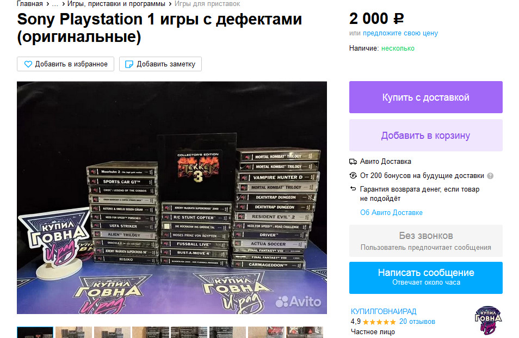Select the second photo thumbnail
This screenshot has width=519, height=338.
tap(73, 333)
